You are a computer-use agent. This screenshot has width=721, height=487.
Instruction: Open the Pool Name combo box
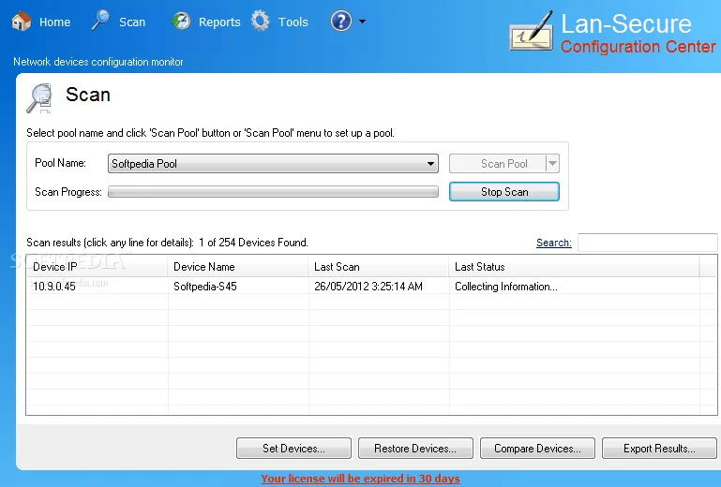[273, 164]
